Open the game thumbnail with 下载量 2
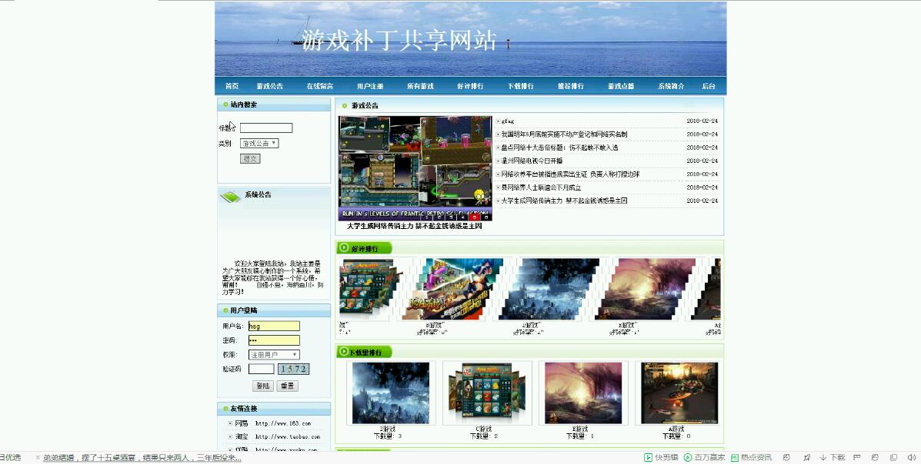Image resolution: width=921 pixels, height=464 pixels. coord(487,393)
